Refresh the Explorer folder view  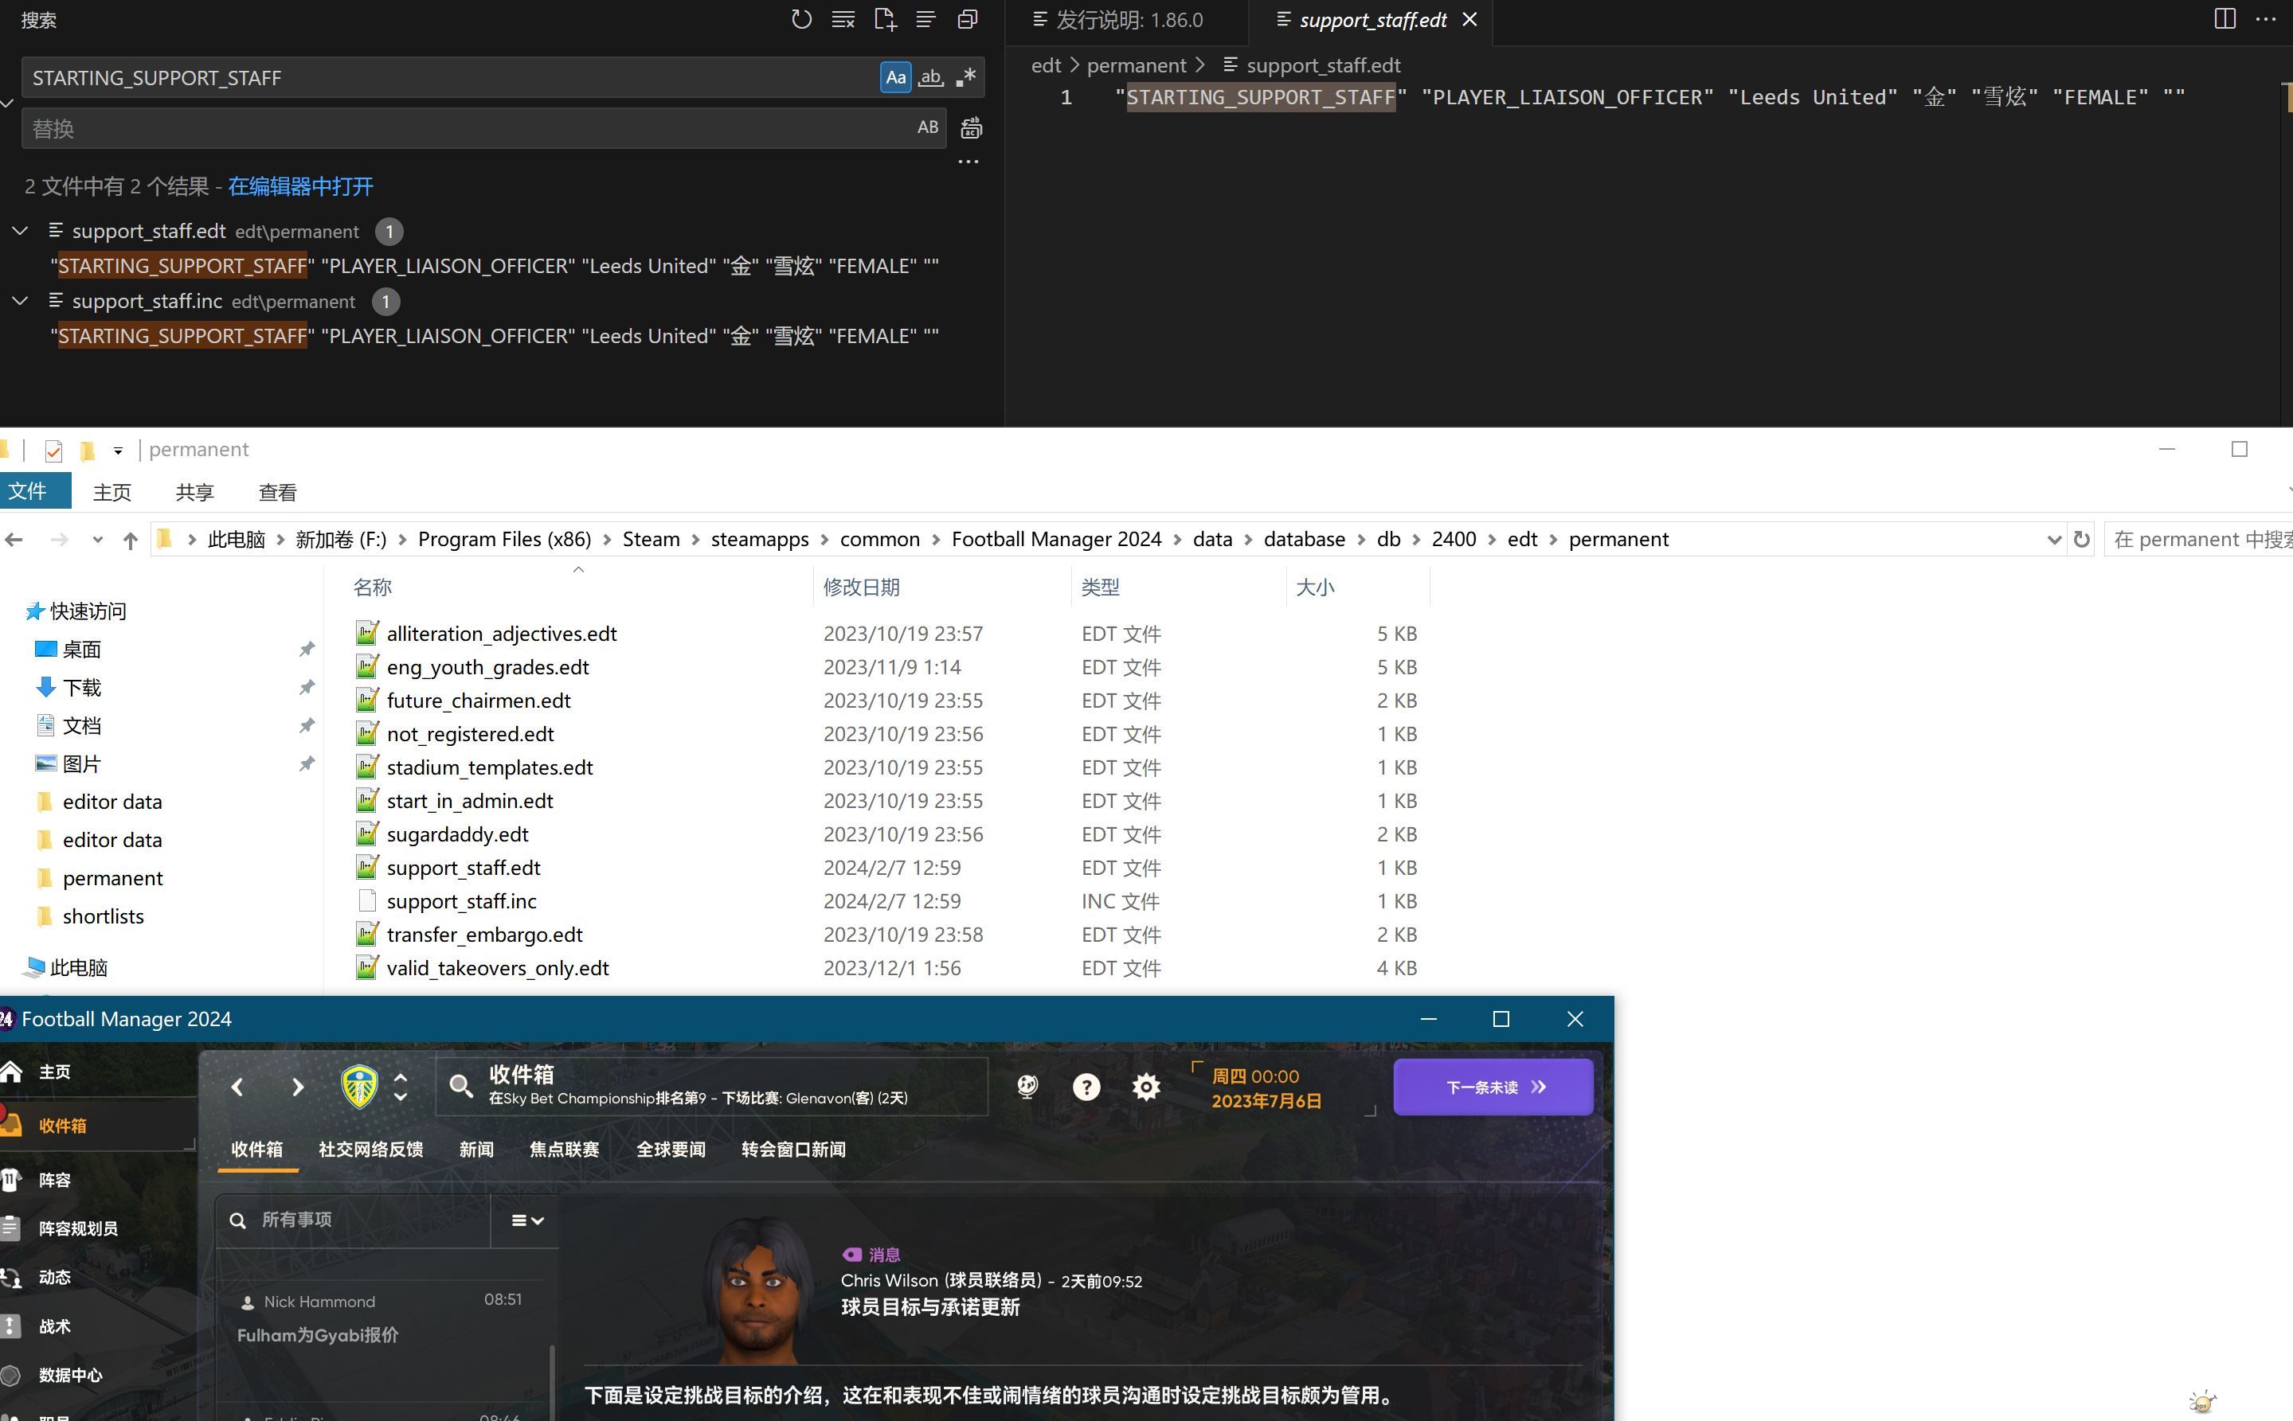2081,540
